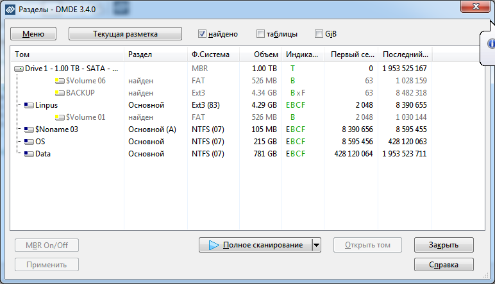The width and height of the screenshot is (495, 284).
Task: Click the 1 028 159 last sector cell
Action: [411, 81]
